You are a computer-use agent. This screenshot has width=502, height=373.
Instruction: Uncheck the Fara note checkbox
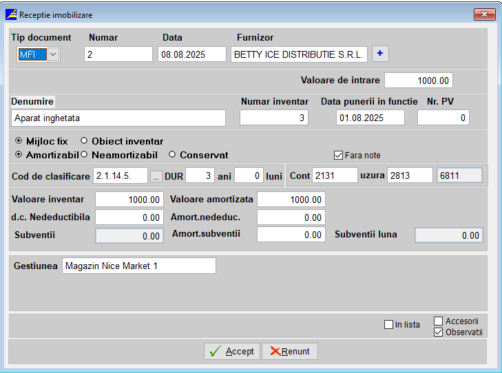click(338, 155)
